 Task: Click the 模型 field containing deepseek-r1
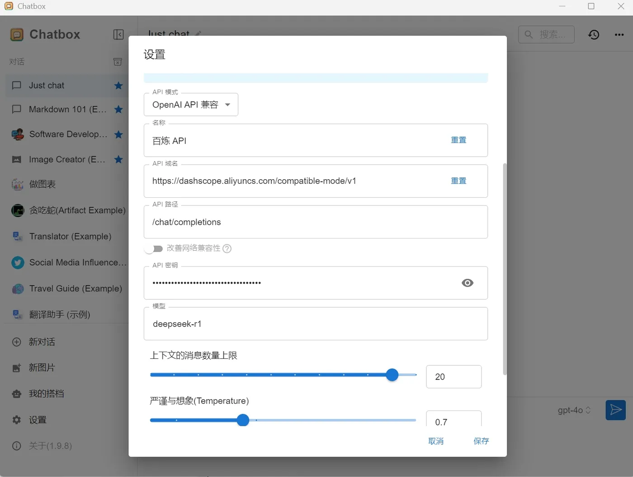coord(316,324)
